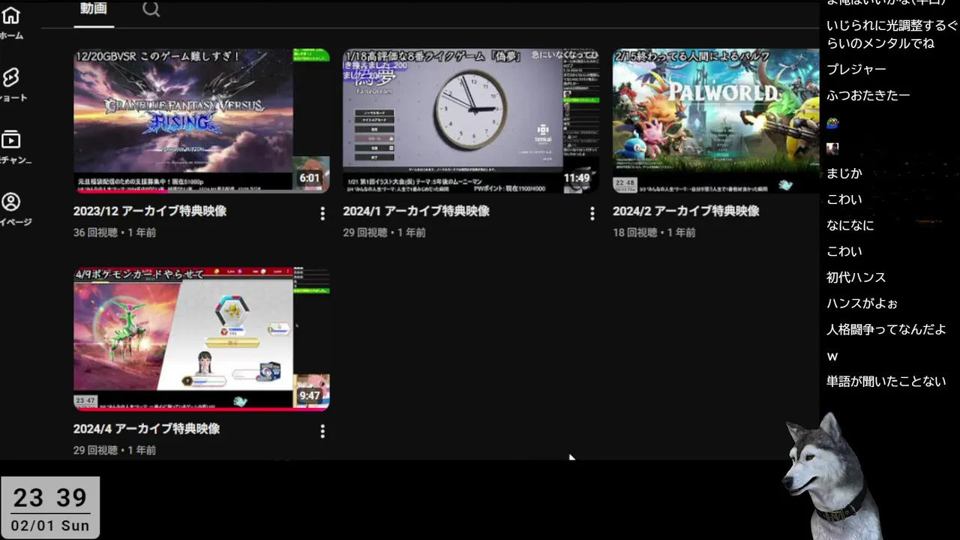Open the Subscriptions icon in the sidebar
Image resolution: width=960 pixels, height=540 pixels.
[11, 139]
